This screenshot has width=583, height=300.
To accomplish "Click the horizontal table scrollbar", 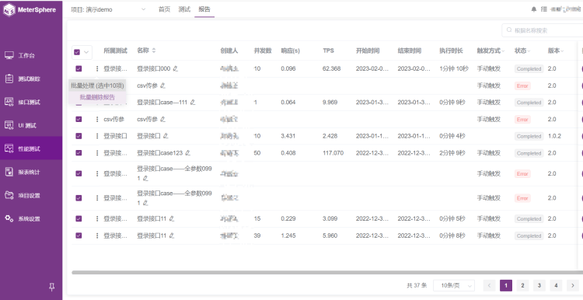I will (327, 273).
